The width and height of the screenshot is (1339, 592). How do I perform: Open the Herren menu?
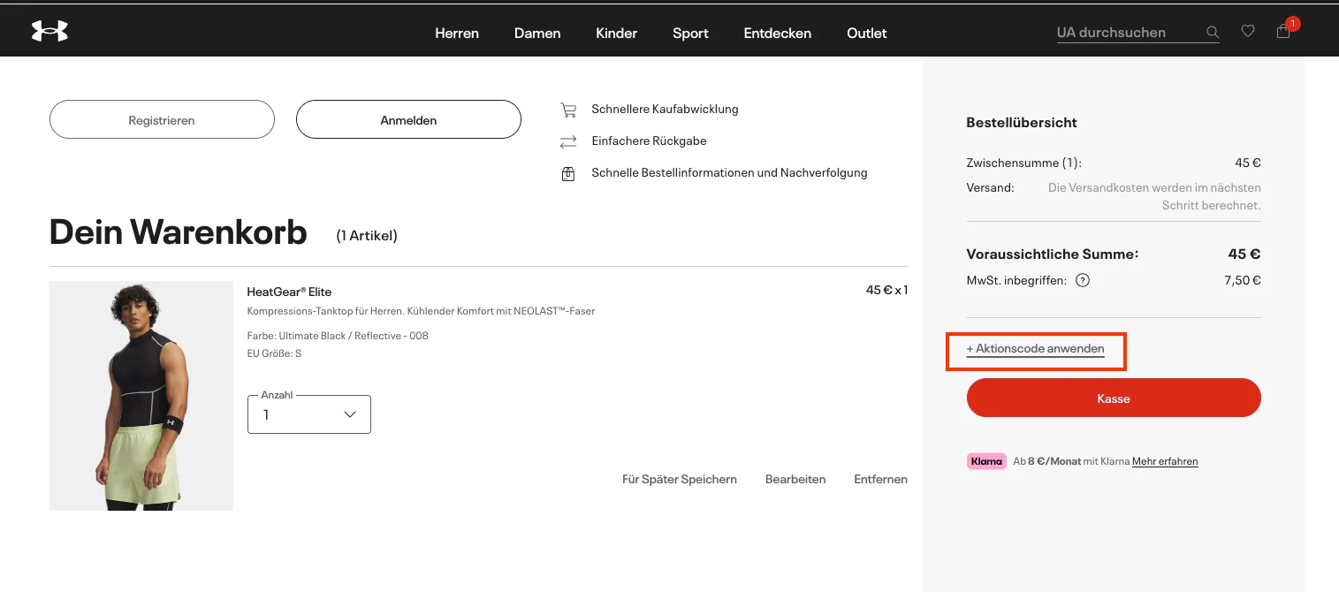[457, 33]
